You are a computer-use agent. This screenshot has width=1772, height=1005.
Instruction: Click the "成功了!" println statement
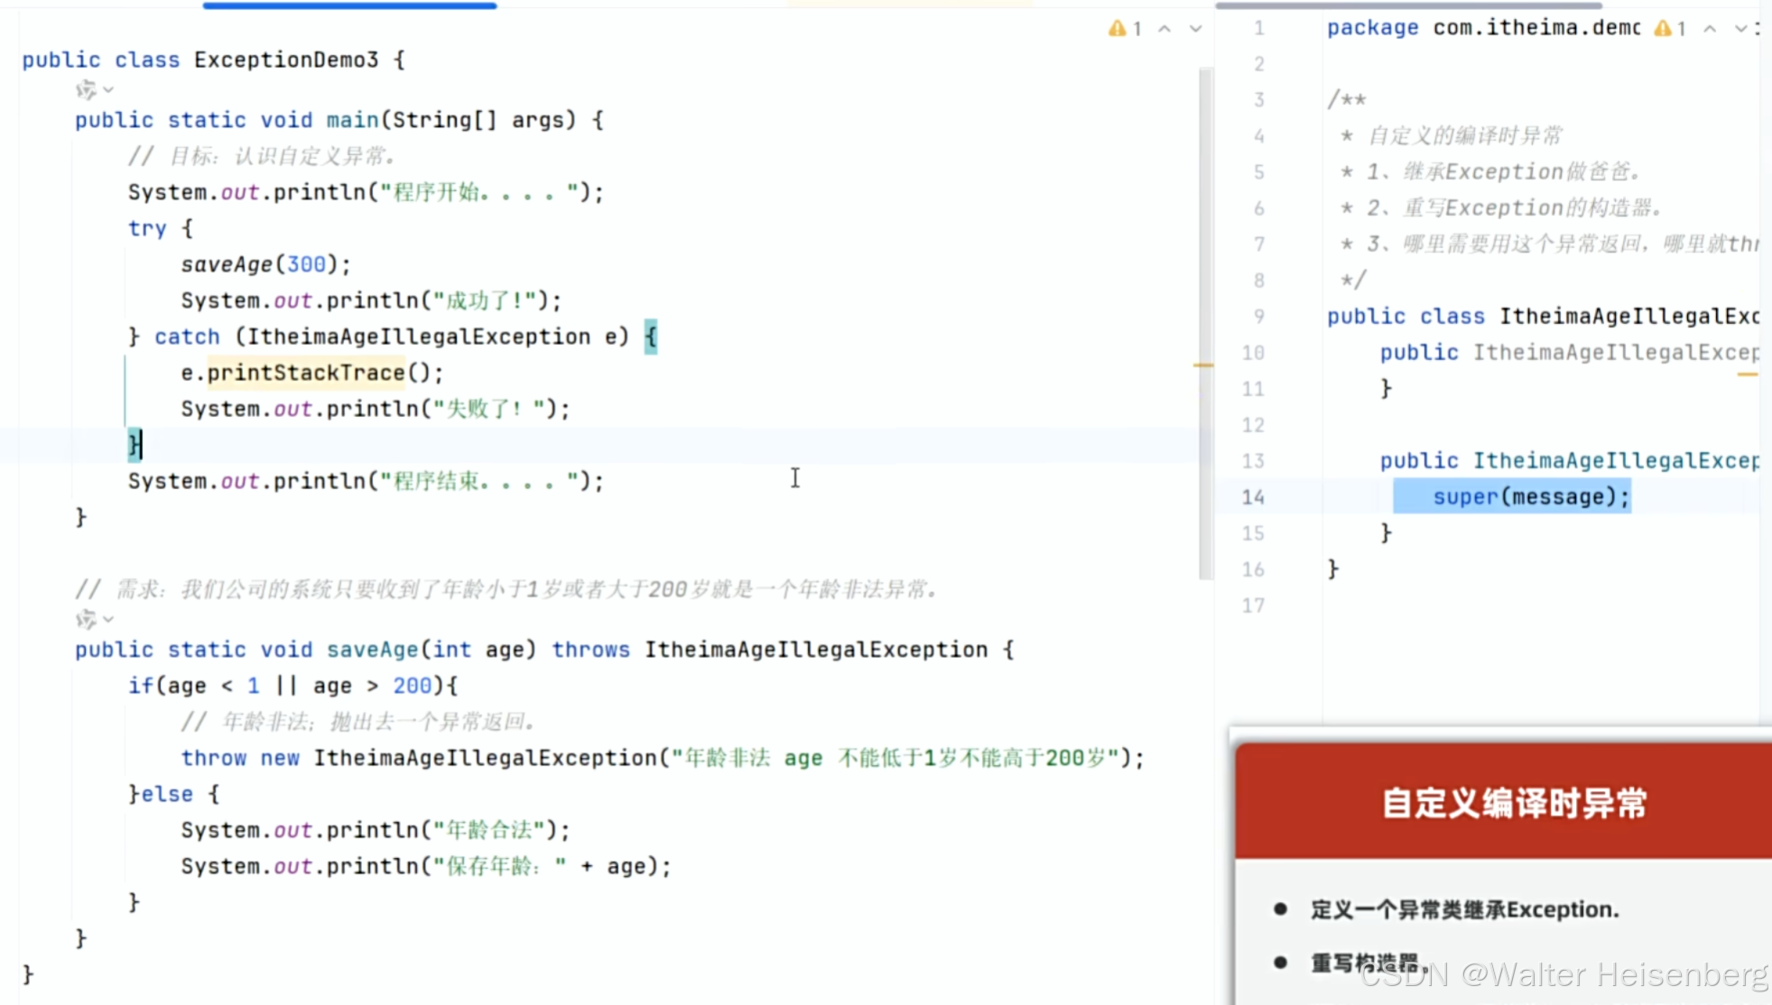point(371,300)
